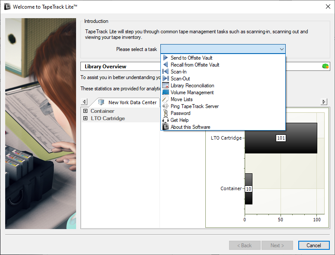
Task: Click the disabled Back button
Action: [x=245, y=245]
